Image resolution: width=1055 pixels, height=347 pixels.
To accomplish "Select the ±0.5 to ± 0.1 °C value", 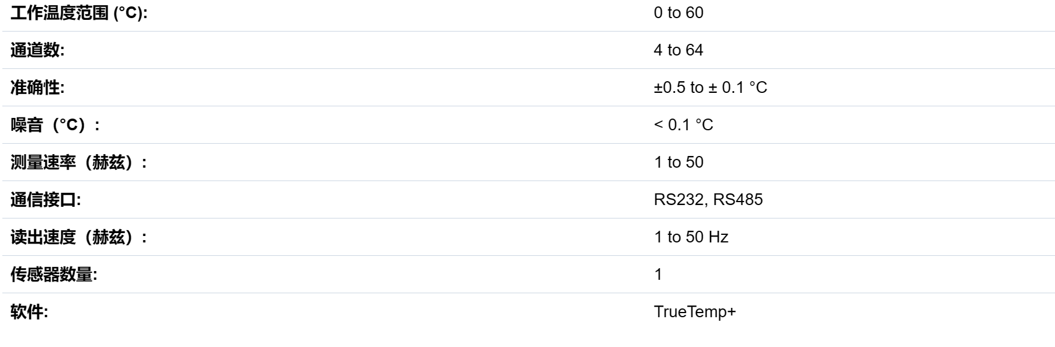I will coord(711,88).
